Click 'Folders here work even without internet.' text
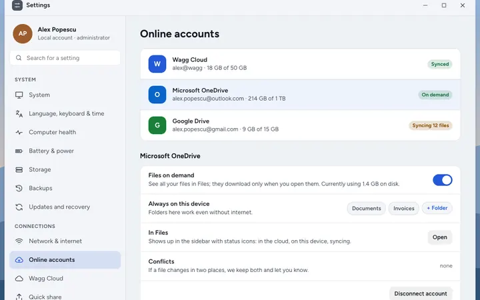Image resolution: width=480 pixels, height=300 pixels. pos(200,213)
